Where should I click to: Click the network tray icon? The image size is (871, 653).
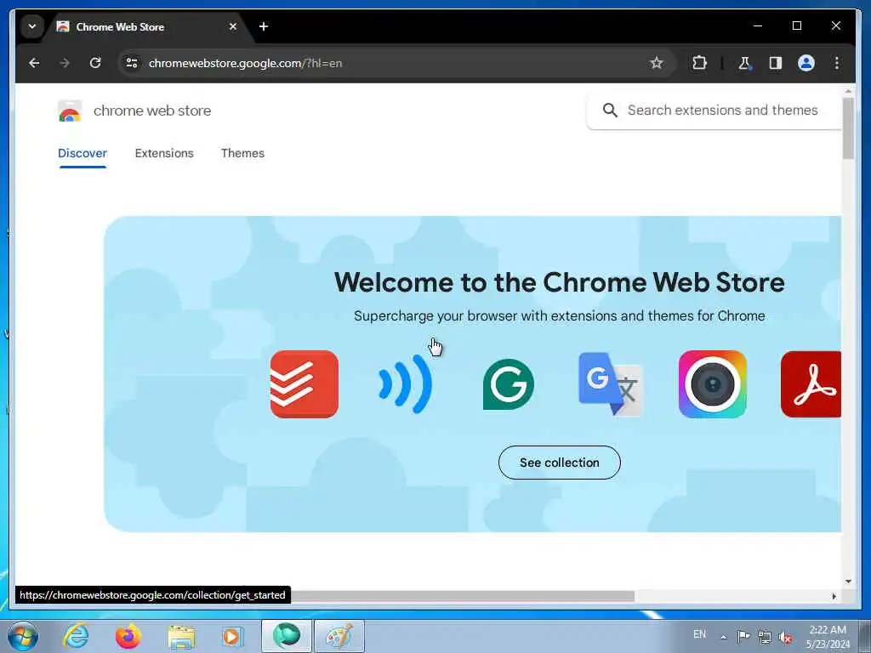(765, 637)
